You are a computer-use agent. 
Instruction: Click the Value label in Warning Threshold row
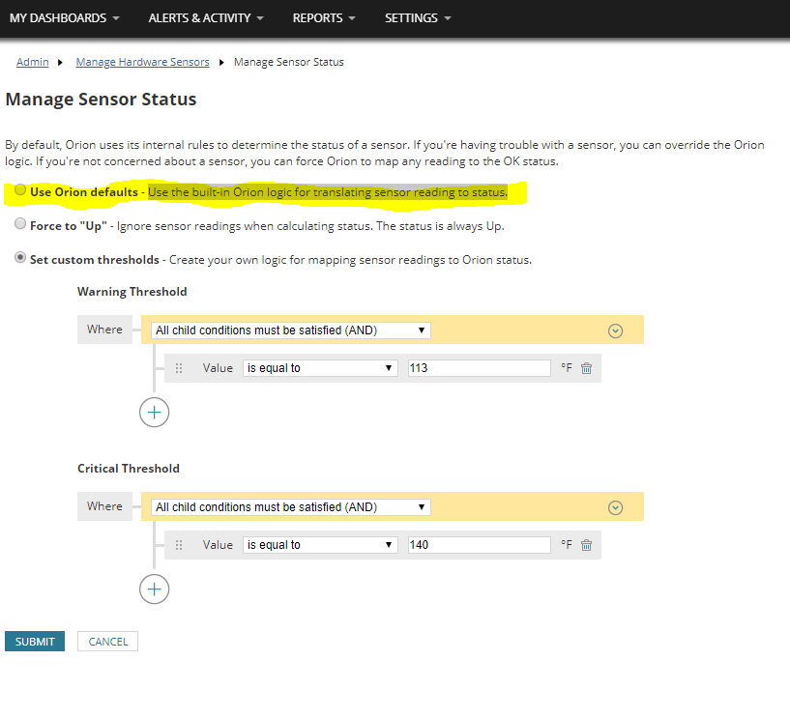[x=218, y=368]
